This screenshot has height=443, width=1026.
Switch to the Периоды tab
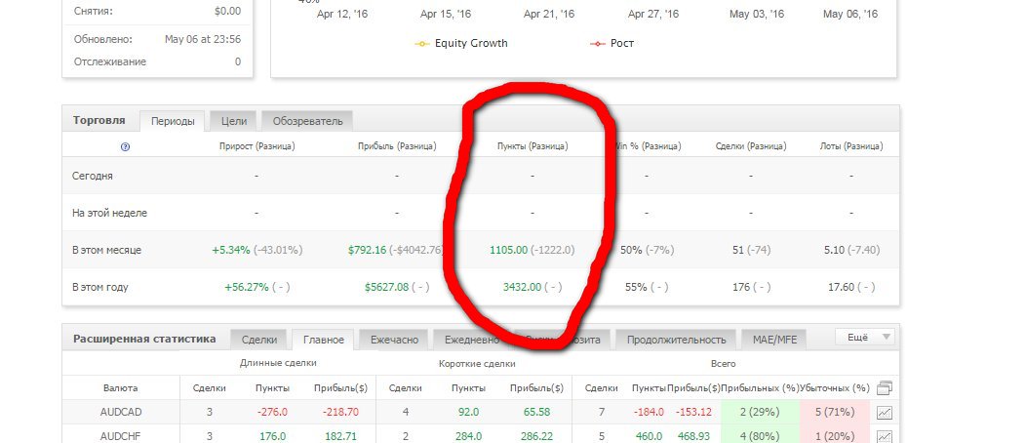[x=173, y=121]
